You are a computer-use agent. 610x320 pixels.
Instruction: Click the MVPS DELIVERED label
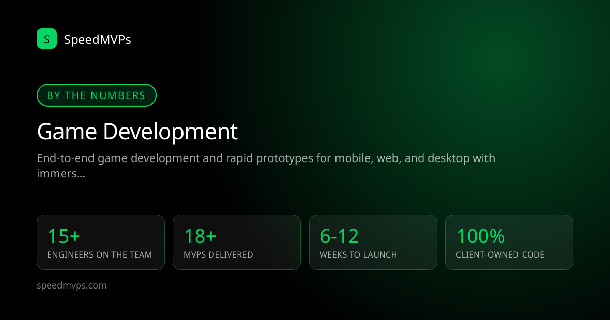click(x=218, y=255)
